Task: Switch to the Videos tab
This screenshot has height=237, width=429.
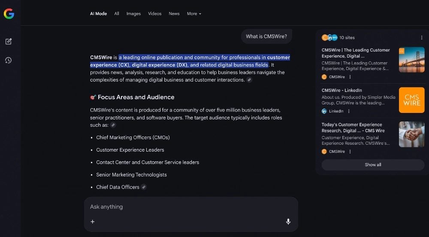Action: [x=154, y=14]
